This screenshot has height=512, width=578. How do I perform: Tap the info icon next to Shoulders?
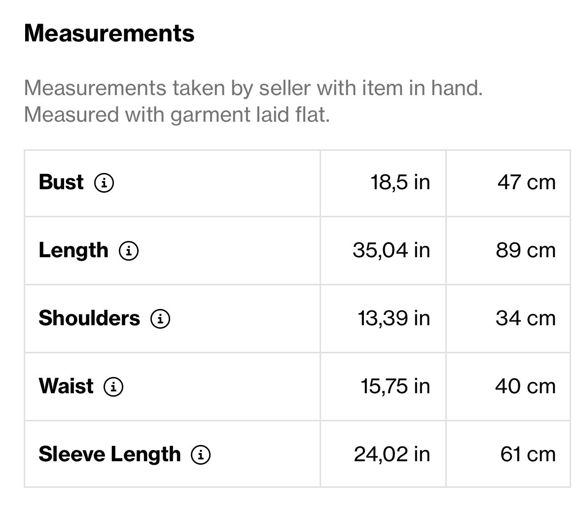tap(160, 319)
